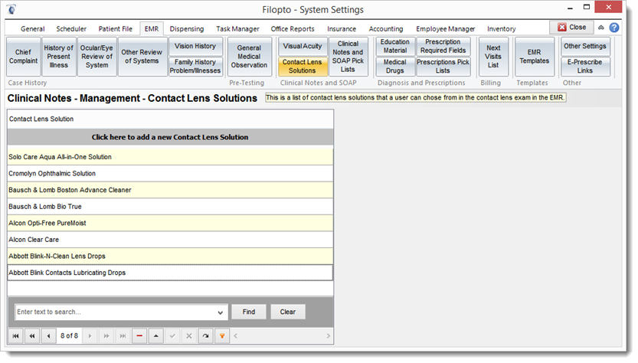Jump to previous page of records
Viewport: 638px width, 363px height.
(32, 335)
